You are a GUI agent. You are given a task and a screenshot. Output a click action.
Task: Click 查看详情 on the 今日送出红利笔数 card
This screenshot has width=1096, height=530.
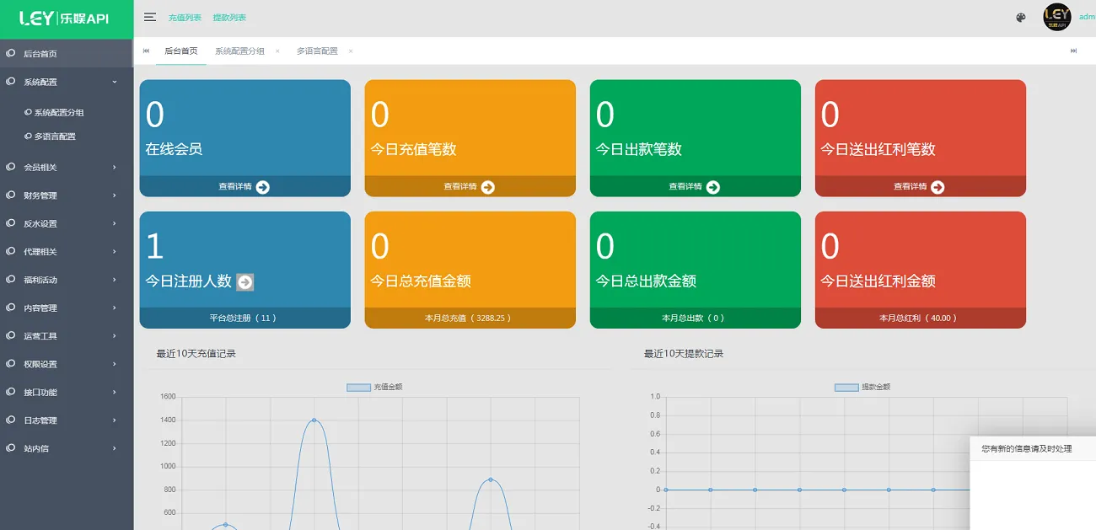pos(920,186)
